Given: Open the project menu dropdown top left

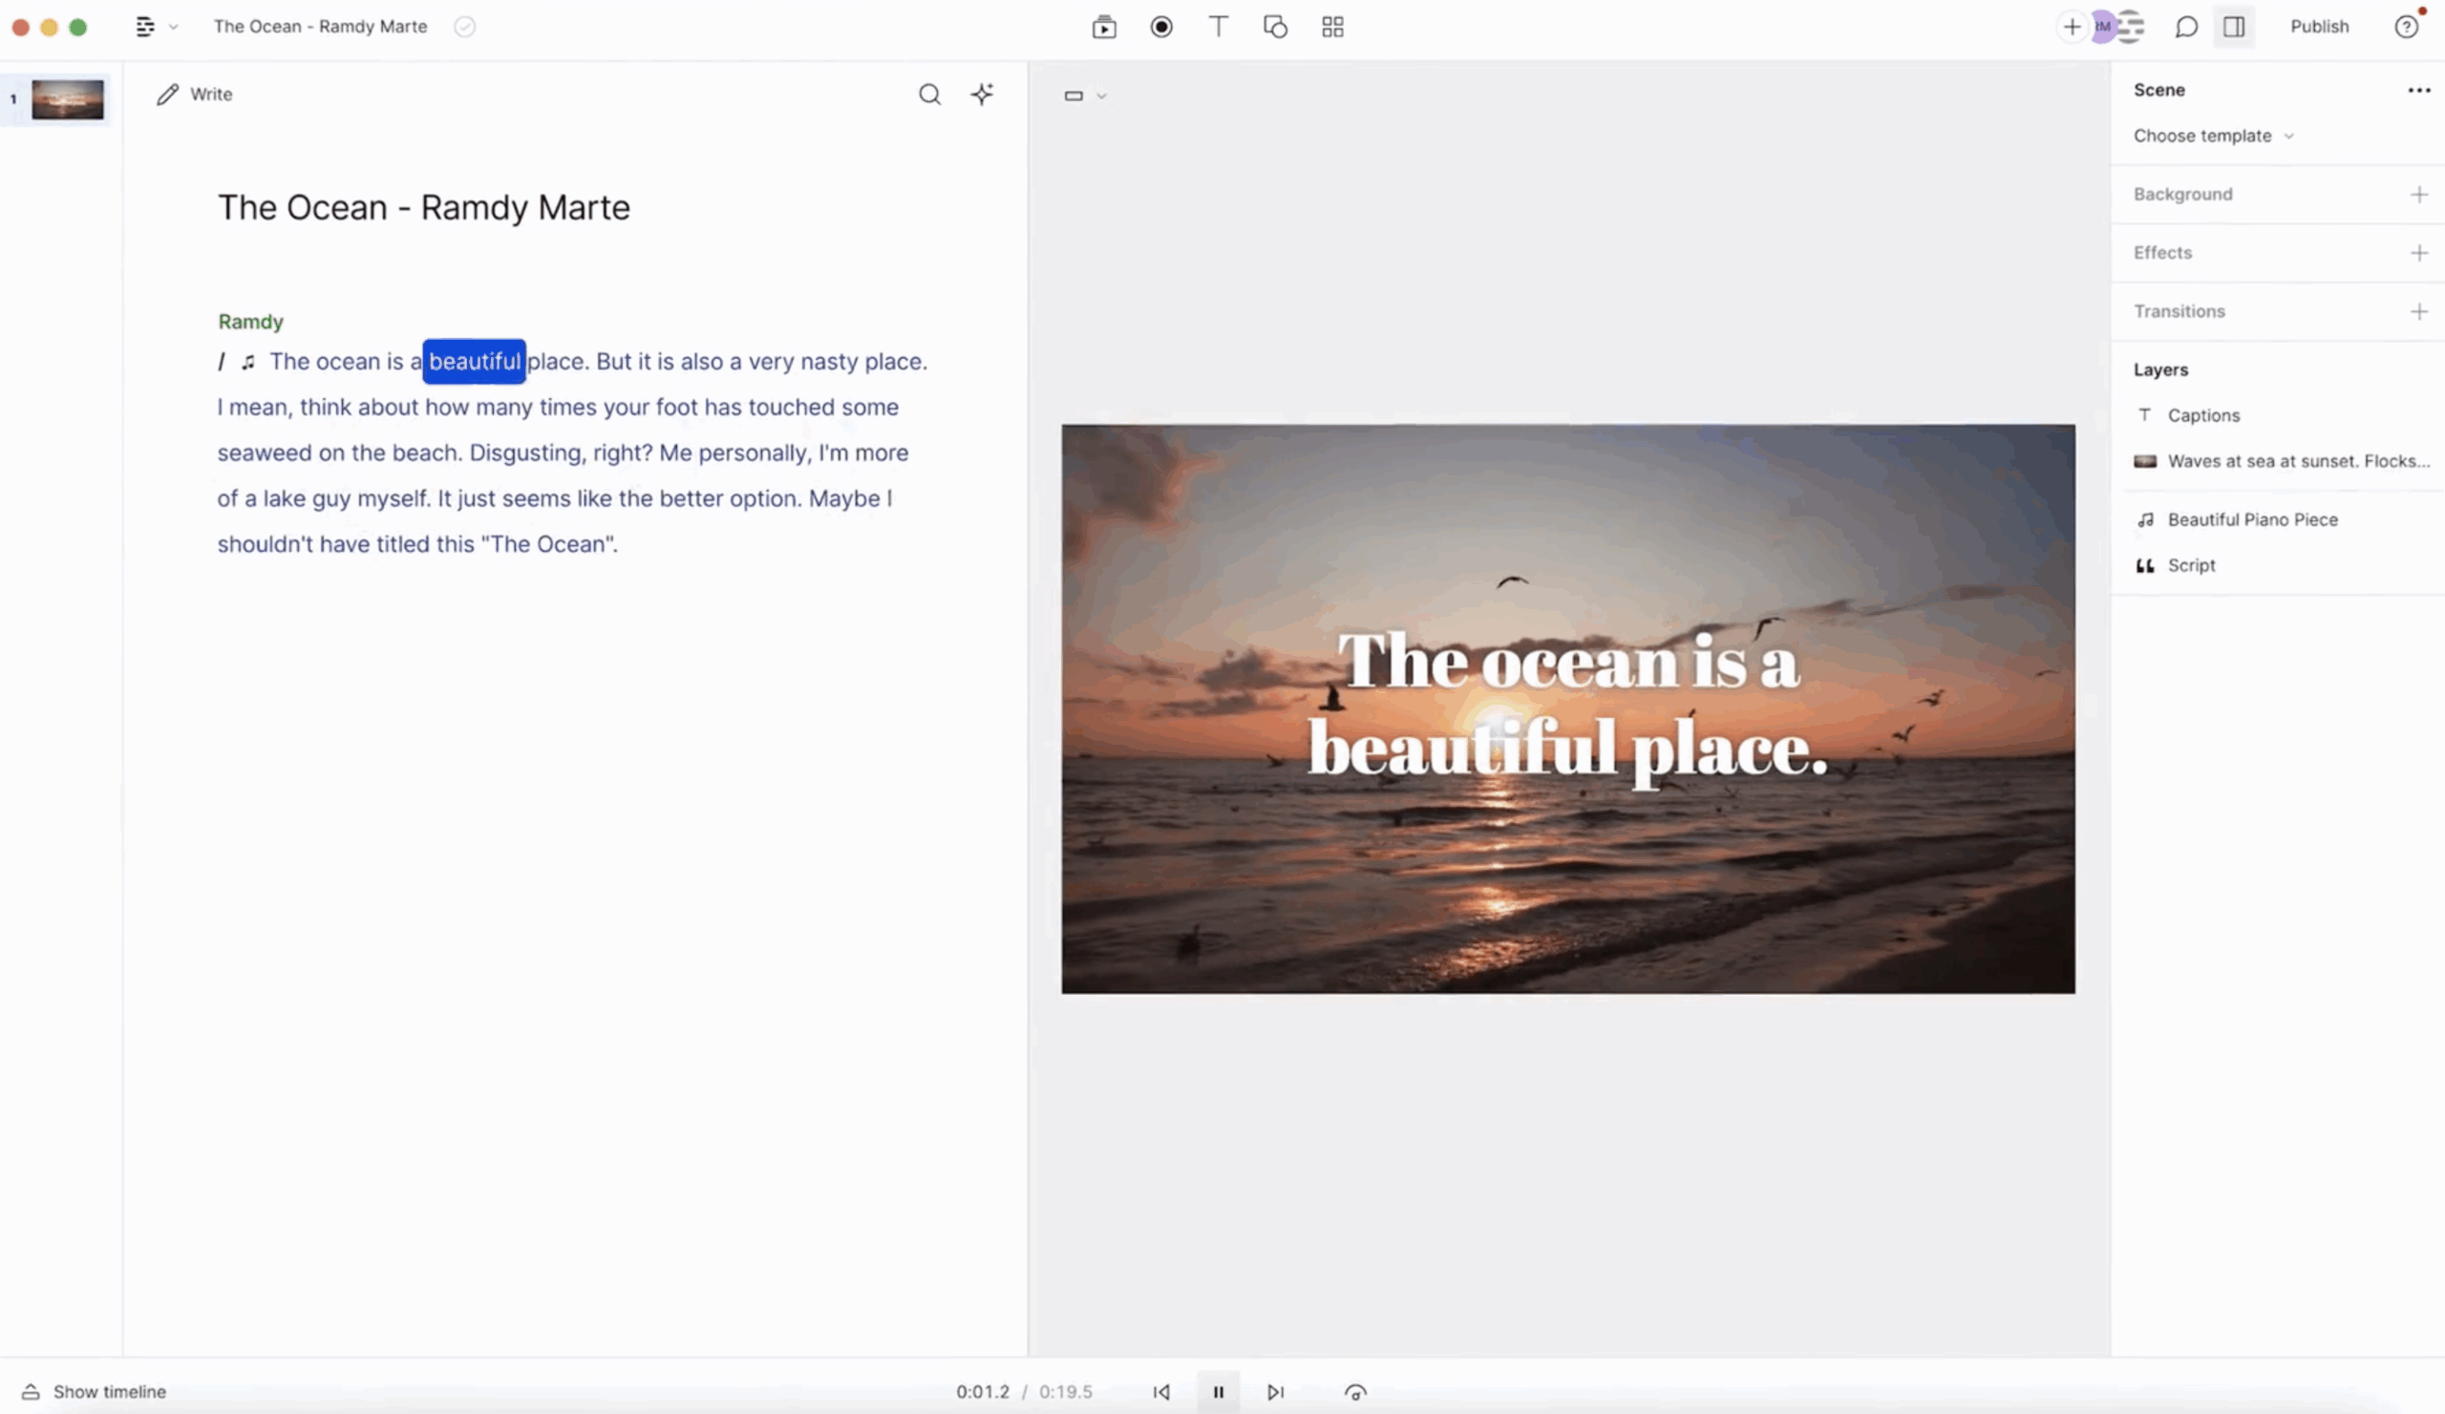Looking at the screenshot, I should coord(156,27).
